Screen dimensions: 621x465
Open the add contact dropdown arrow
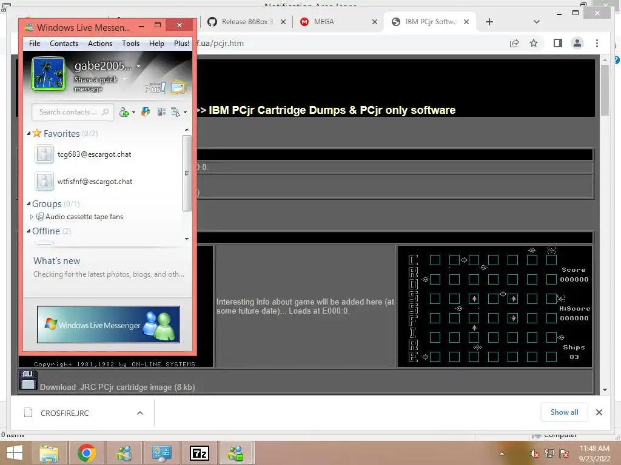pyautogui.click(x=134, y=113)
